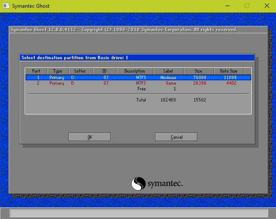The height and width of the screenshot is (219, 276).
Task: Click the ID column header
Action: (104, 71)
